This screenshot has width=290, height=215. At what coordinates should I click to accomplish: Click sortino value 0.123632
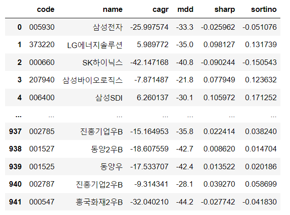(261, 80)
